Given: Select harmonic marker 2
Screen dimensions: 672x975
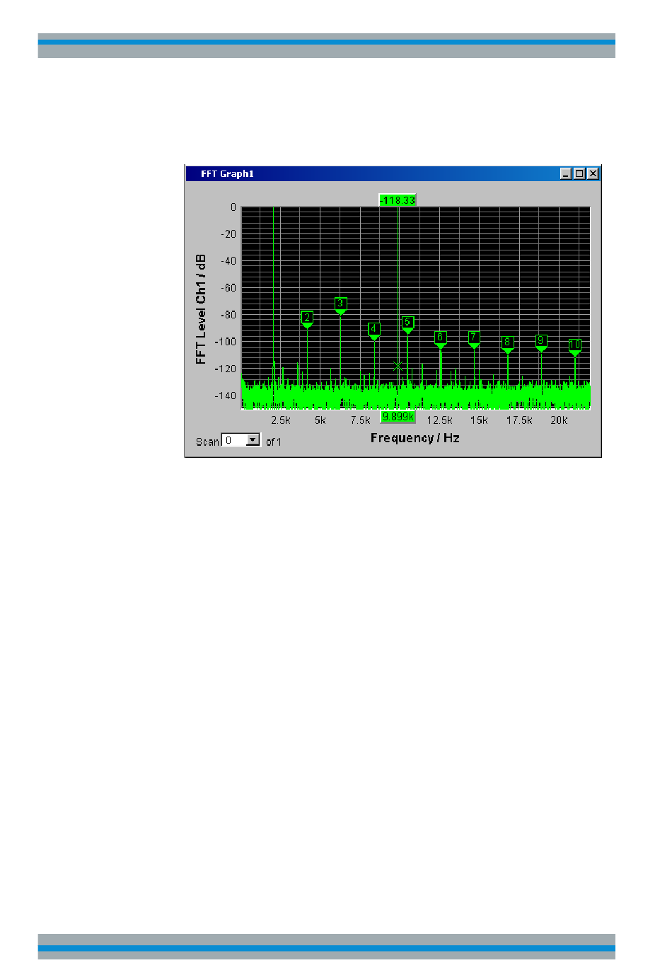Looking at the screenshot, I should point(307,318).
